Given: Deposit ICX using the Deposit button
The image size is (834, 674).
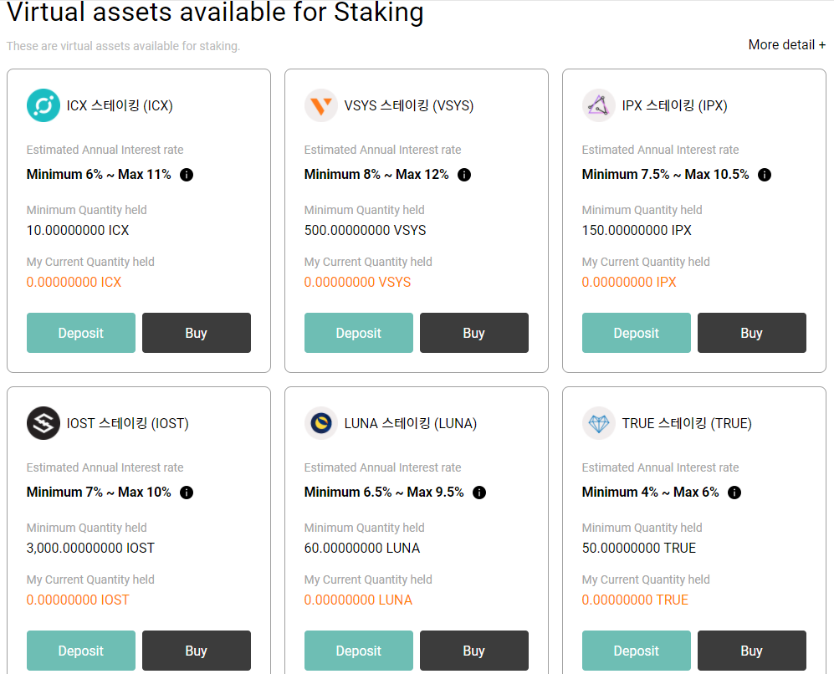Looking at the screenshot, I should 81,333.
